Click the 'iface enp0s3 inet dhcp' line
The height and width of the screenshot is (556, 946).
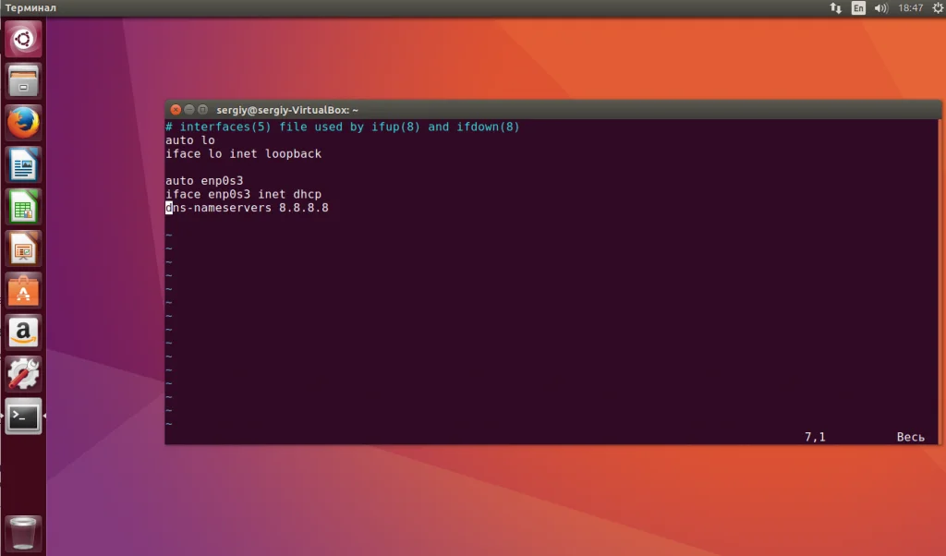coord(243,194)
